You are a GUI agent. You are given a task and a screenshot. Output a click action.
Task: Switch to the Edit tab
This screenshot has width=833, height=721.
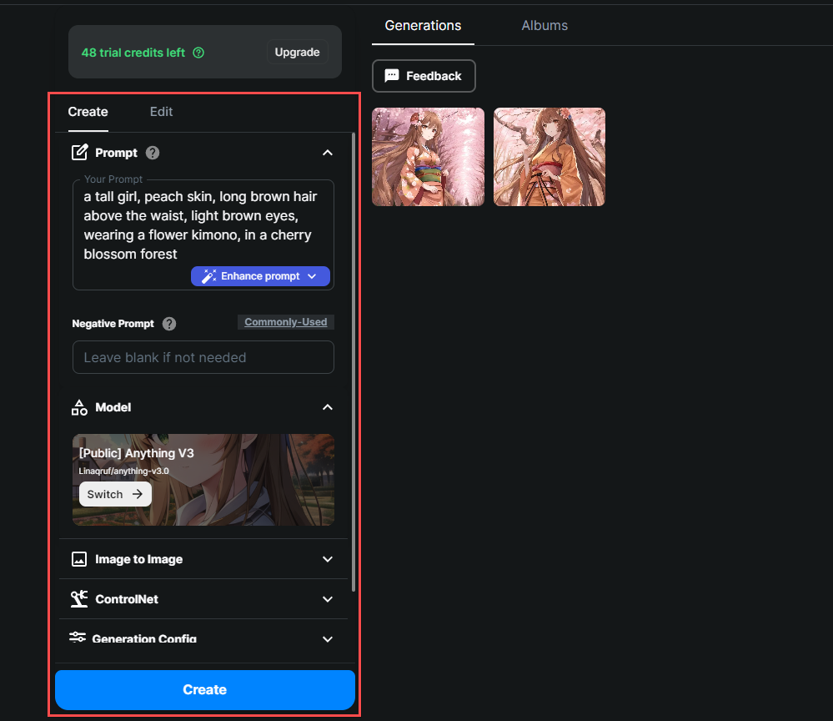[161, 112]
